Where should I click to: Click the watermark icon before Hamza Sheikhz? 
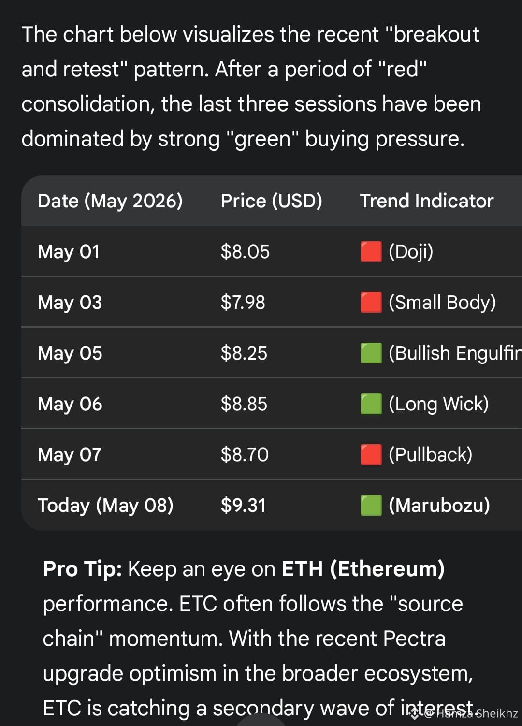[x=414, y=713]
